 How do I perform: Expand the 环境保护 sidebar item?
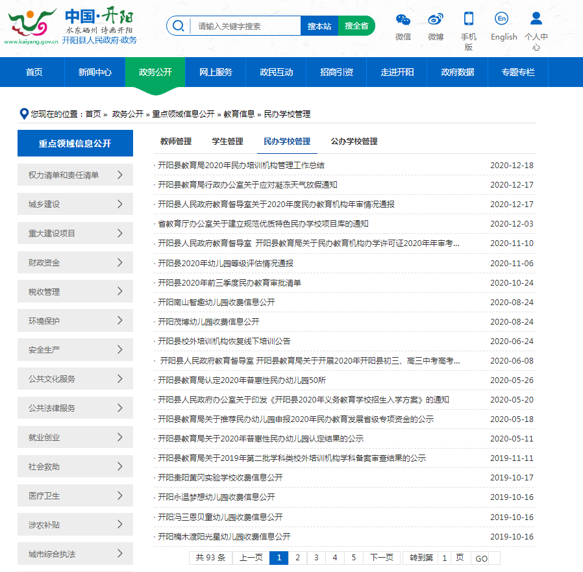click(120, 321)
